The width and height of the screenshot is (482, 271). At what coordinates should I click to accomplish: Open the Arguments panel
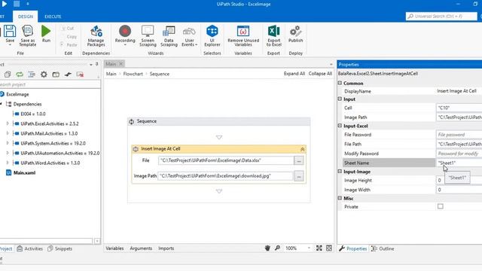click(141, 248)
